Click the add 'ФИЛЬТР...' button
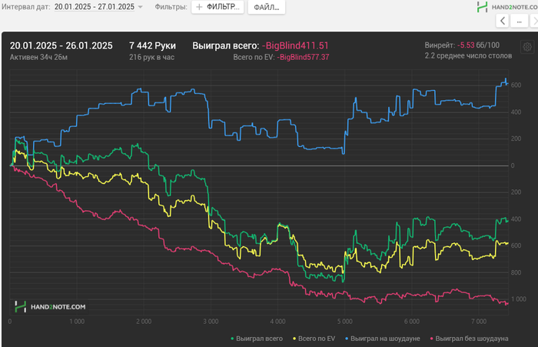Image resolution: width=538 pixels, height=347 pixels. [216, 7]
